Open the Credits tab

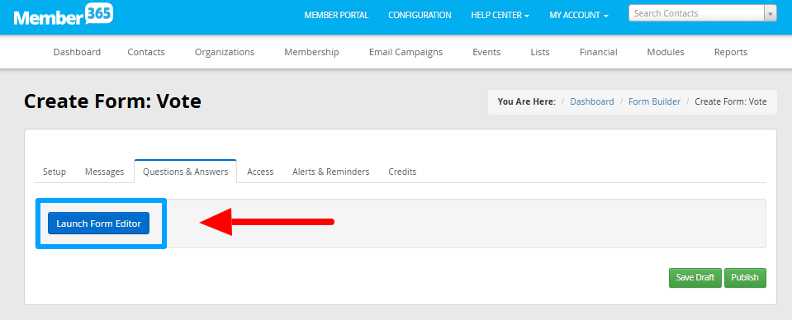pyautogui.click(x=402, y=172)
